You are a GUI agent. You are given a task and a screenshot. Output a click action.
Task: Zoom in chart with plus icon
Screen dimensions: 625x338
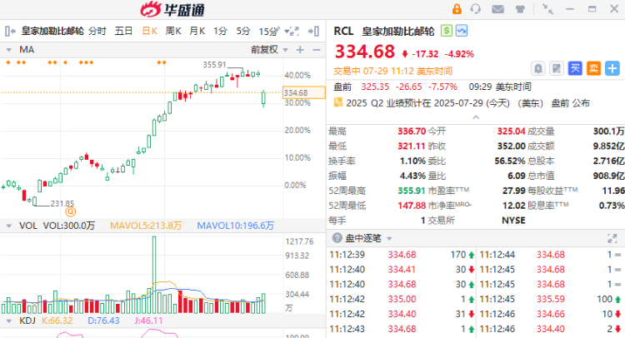click(300, 50)
